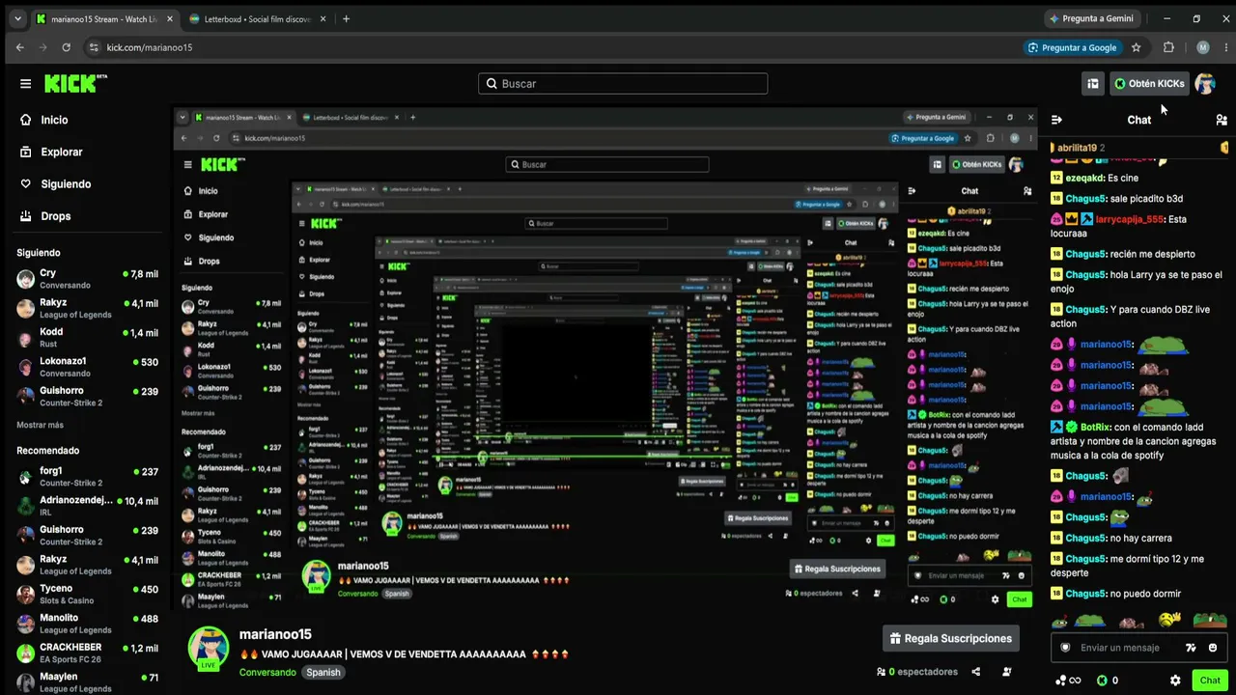Open the Kick inventory box icon
The height and width of the screenshot is (695, 1236).
pos(1093,83)
